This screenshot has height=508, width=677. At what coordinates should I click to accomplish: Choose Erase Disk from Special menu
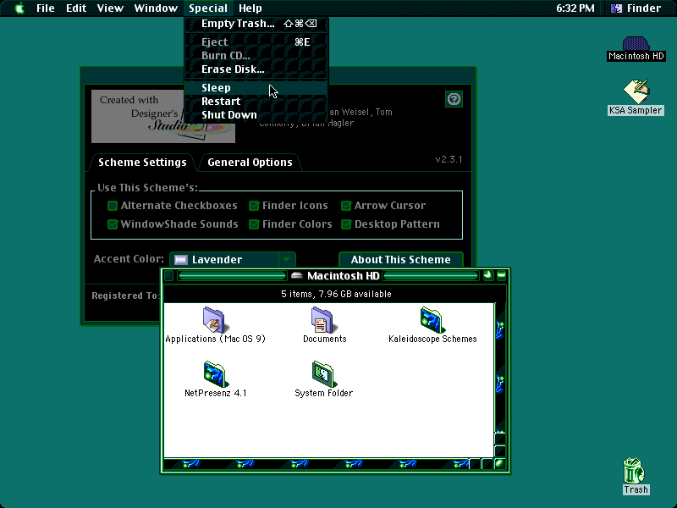256,69
